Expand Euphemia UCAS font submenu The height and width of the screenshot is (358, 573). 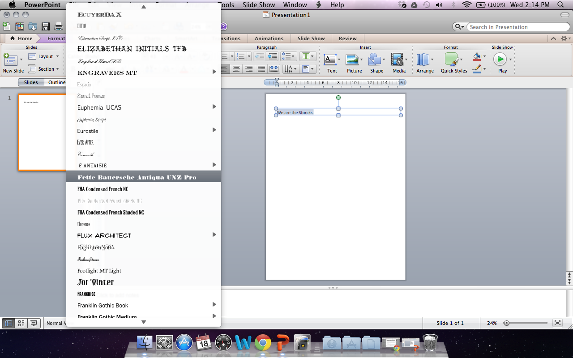[214, 107]
